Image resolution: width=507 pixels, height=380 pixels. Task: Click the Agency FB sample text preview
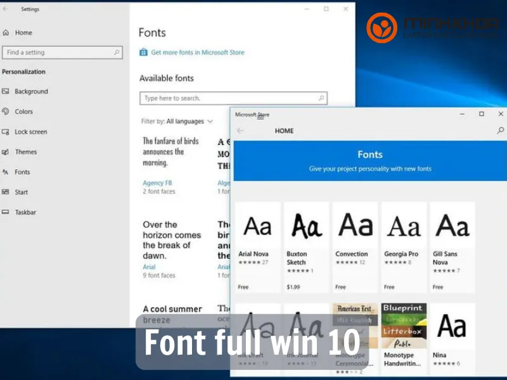(171, 152)
